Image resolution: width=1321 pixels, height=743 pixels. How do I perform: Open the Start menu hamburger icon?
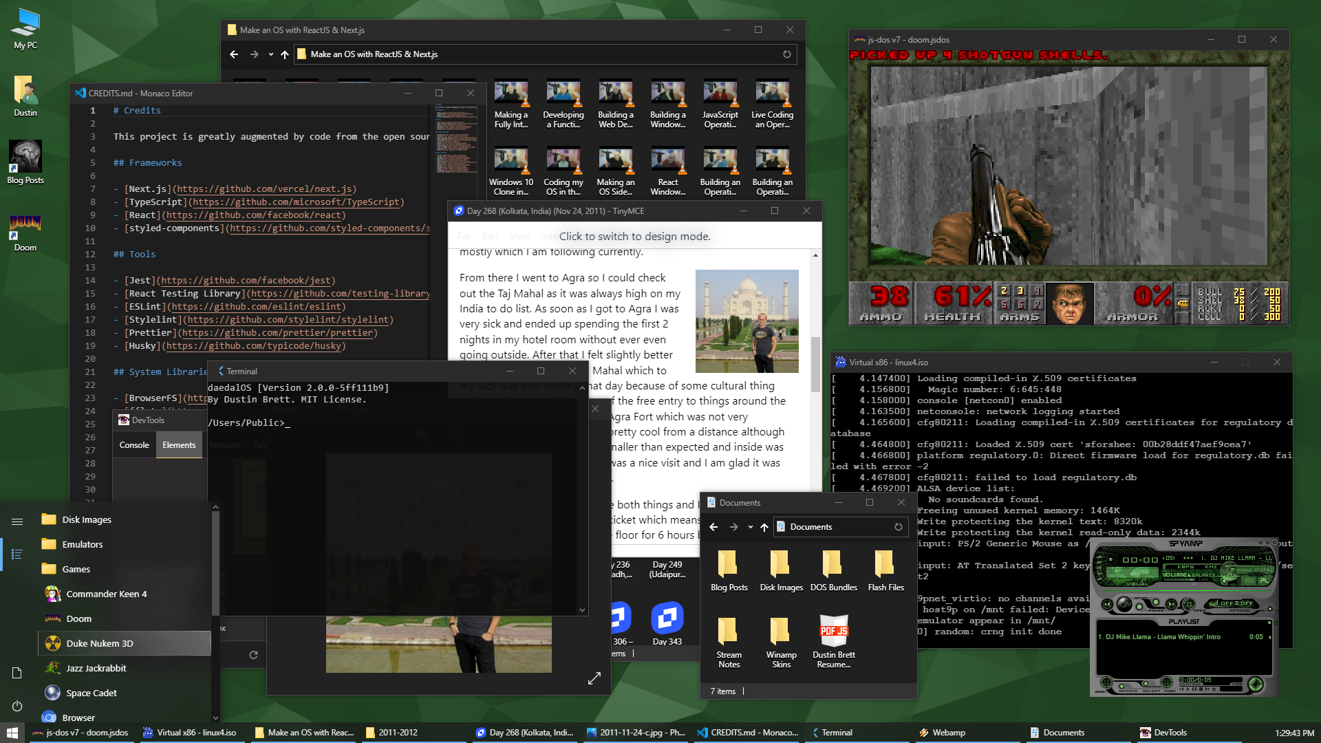coord(17,521)
